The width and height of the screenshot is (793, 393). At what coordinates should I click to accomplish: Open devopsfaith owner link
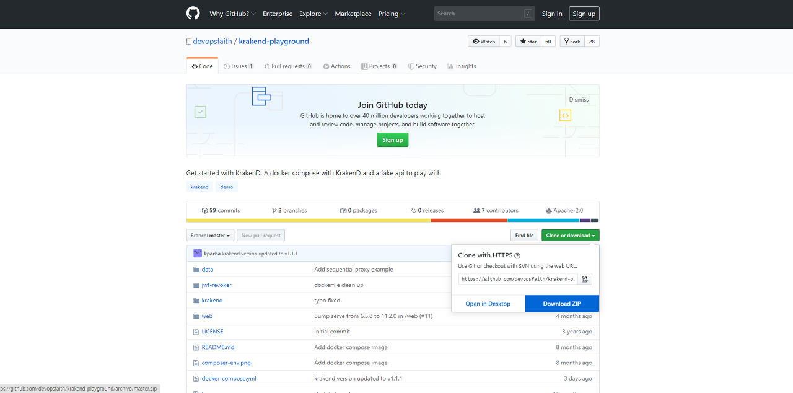[x=212, y=42]
